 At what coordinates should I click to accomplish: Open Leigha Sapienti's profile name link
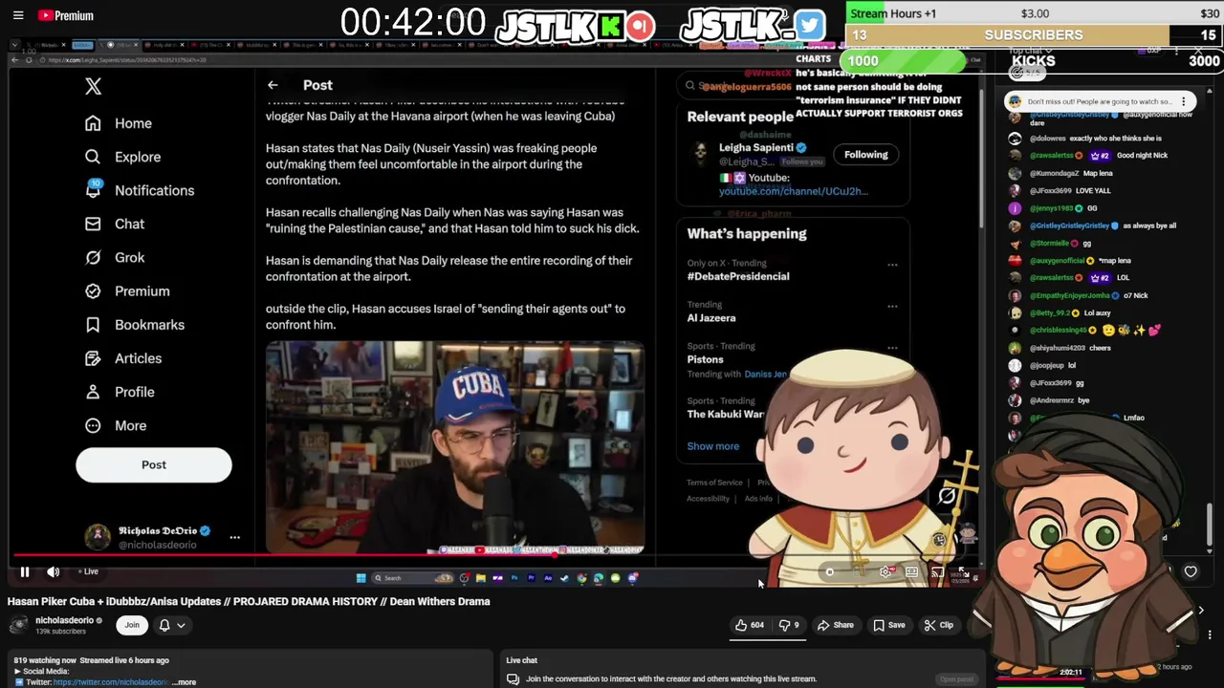(755, 147)
